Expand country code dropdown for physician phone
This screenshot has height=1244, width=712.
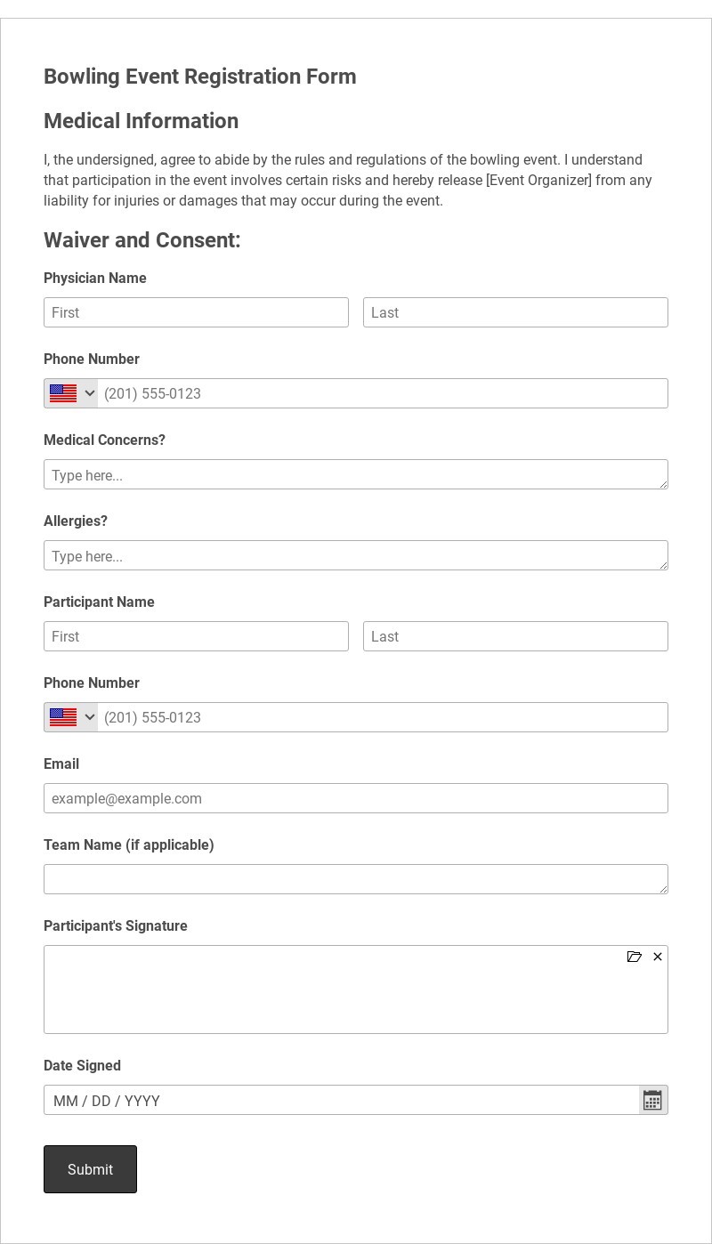pos(89,393)
